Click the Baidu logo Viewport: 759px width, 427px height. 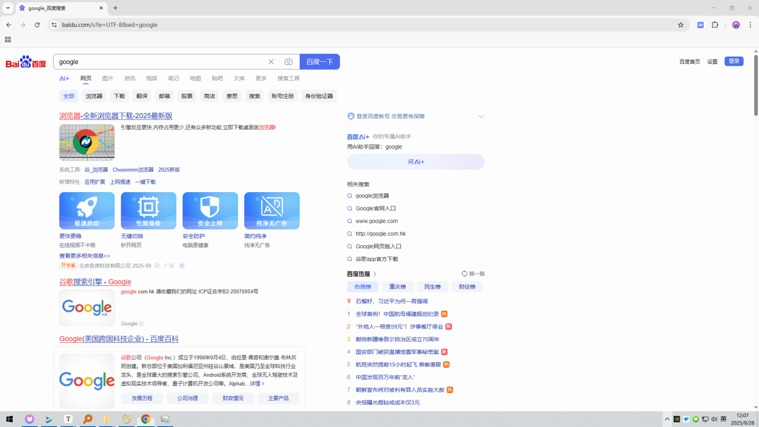tap(26, 62)
